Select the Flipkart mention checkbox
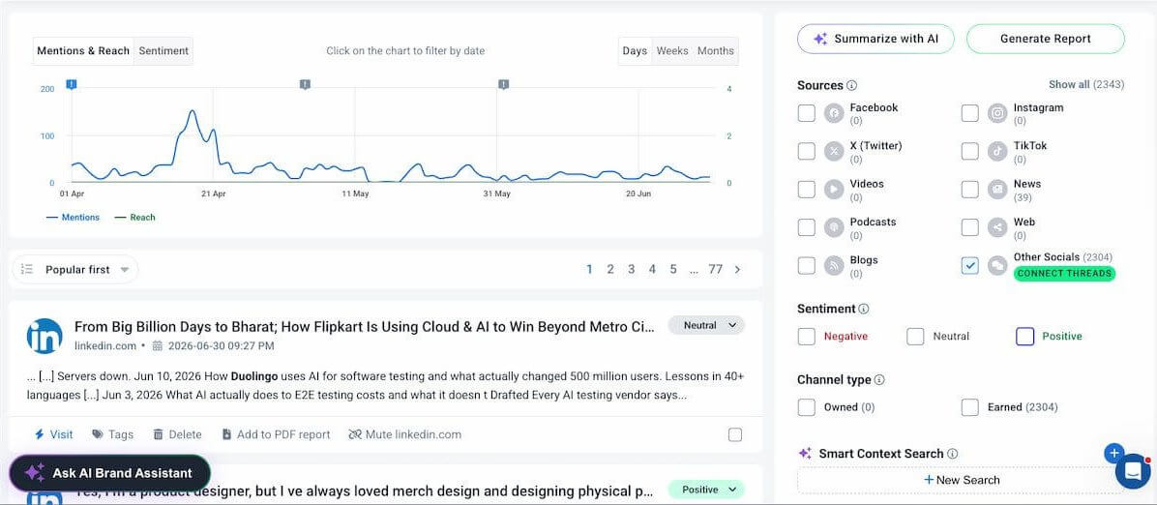The height and width of the screenshot is (505, 1157). pyautogui.click(x=735, y=435)
